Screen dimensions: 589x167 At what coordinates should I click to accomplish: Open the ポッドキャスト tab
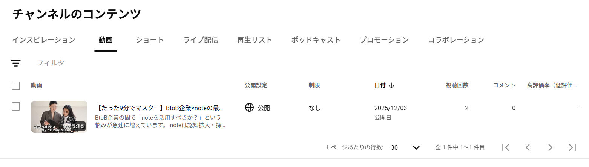point(316,40)
